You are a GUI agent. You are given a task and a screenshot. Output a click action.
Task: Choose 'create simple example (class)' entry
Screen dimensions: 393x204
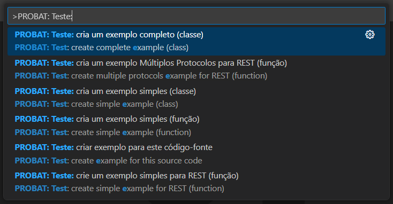coord(125,104)
